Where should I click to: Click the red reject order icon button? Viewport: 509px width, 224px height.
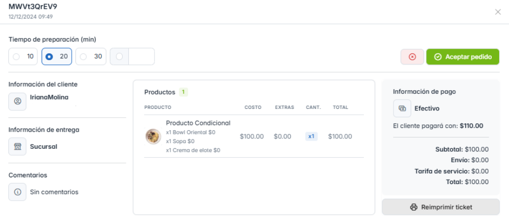(412, 57)
